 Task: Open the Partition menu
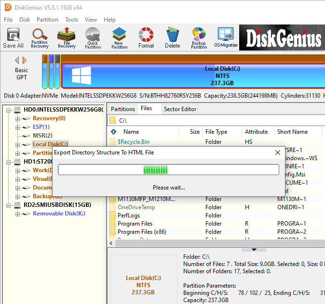click(x=47, y=20)
